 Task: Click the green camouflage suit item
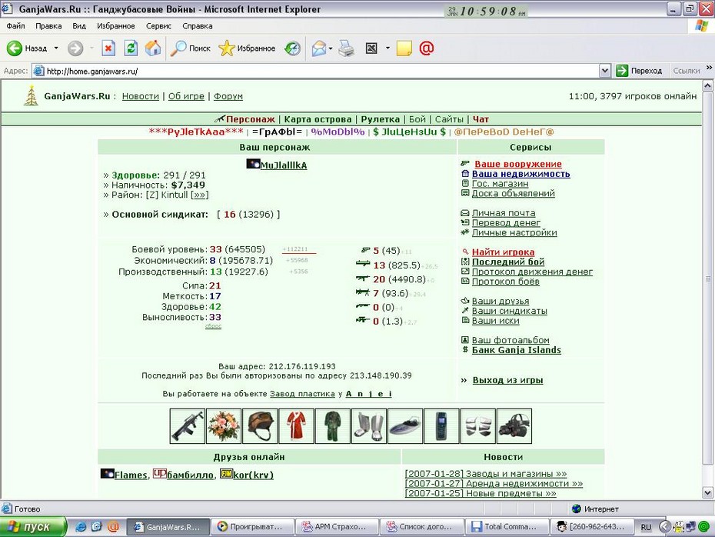click(x=332, y=426)
